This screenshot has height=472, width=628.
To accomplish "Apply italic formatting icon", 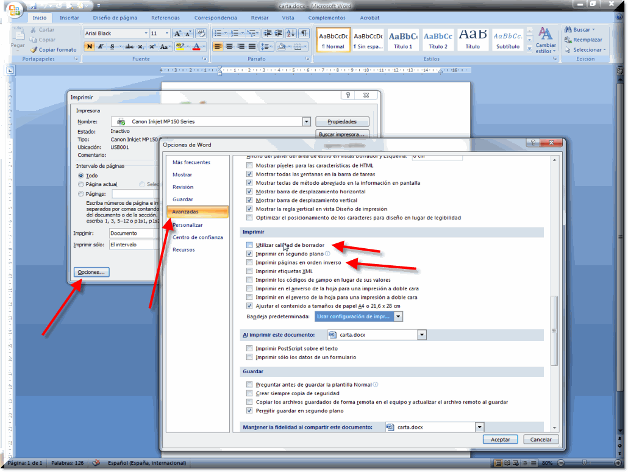I will pyautogui.click(x=100, y=46).
